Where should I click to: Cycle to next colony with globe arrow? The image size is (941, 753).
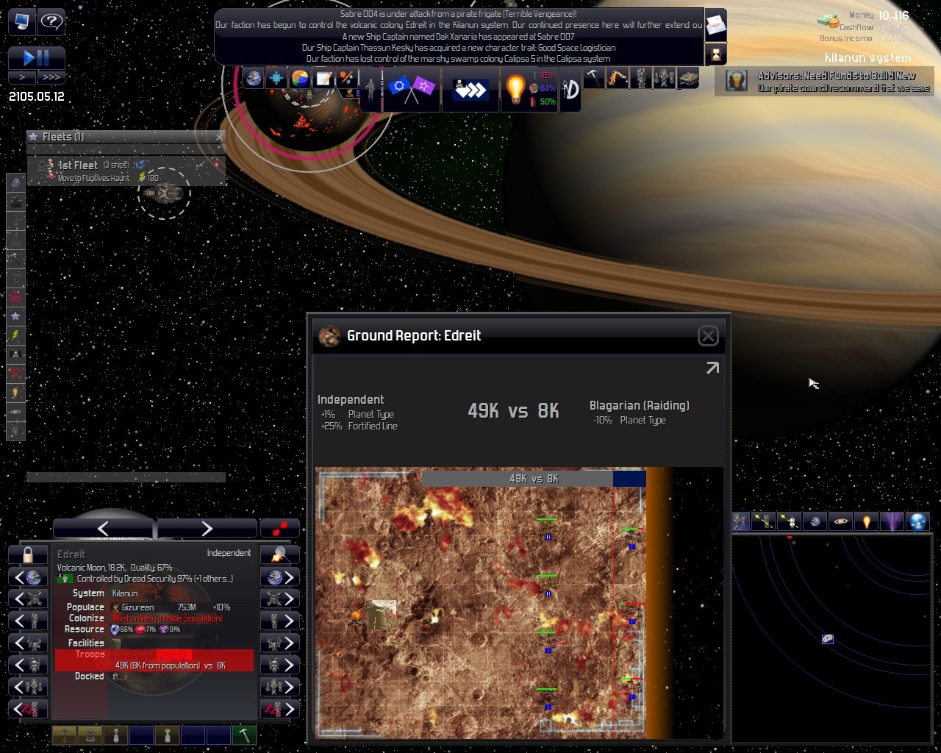(x=280, y=577)
